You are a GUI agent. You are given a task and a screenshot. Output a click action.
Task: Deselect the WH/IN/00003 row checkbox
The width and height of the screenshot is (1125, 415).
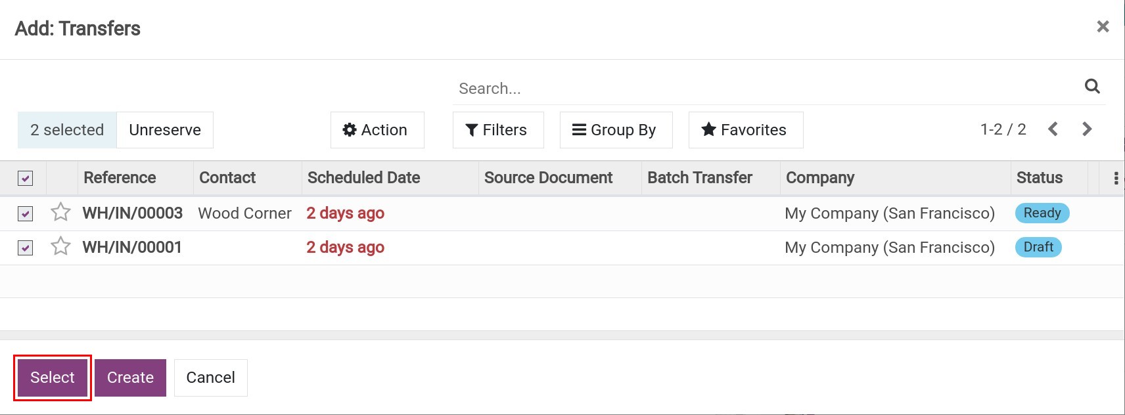click(25, 213)
